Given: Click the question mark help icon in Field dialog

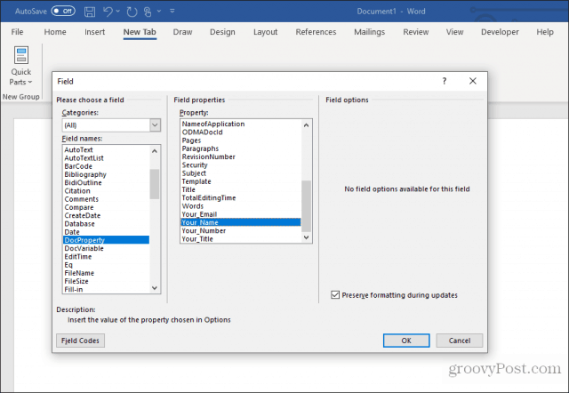Looking at the screenshot, I should pos(445,81).
